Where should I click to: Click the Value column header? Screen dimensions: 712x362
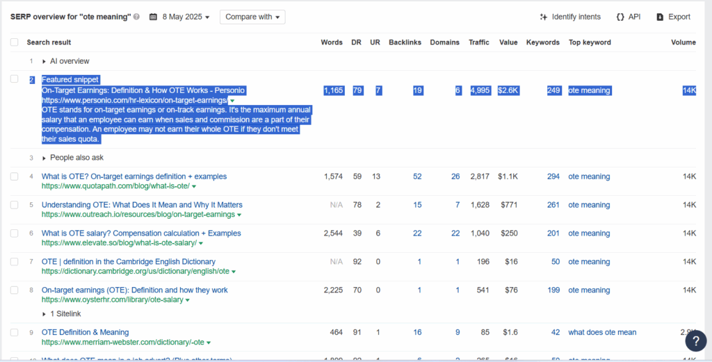508,42
